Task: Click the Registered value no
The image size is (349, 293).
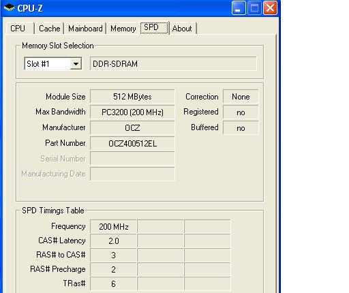Action: [x=241, y=112]
